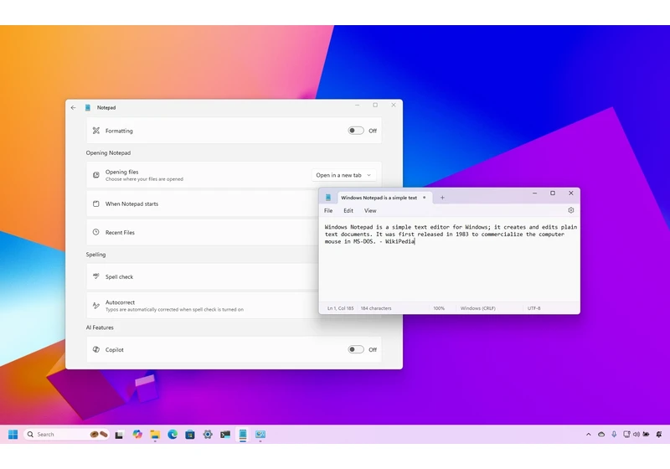Screen dimensions: 670x469
Task: Click the 100% zoom level in status bar
Action: coord(439,308)
